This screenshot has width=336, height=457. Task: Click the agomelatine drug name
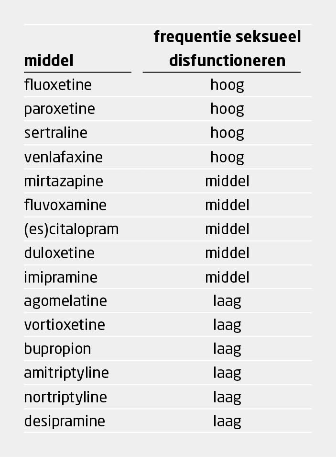tap(65, 301)
